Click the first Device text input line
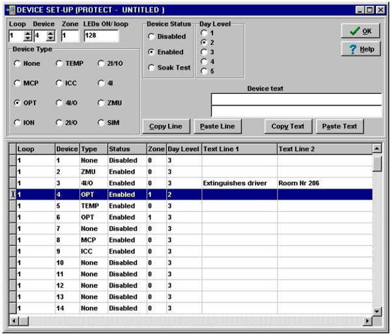Image resolution: width=391 pixels, height=335 pixels. click(296, 99)
